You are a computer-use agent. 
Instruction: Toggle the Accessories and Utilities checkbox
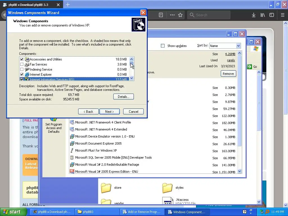pos(22,59)
